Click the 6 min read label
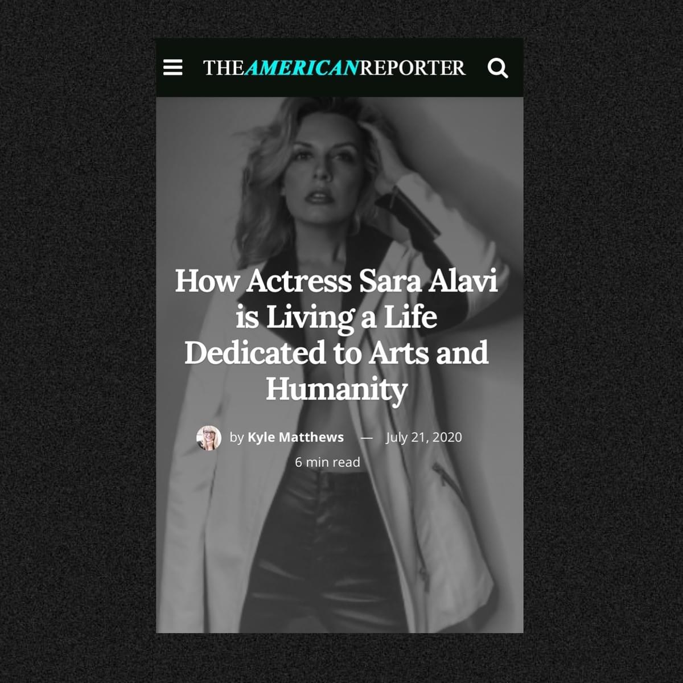 tap(327, 462)
